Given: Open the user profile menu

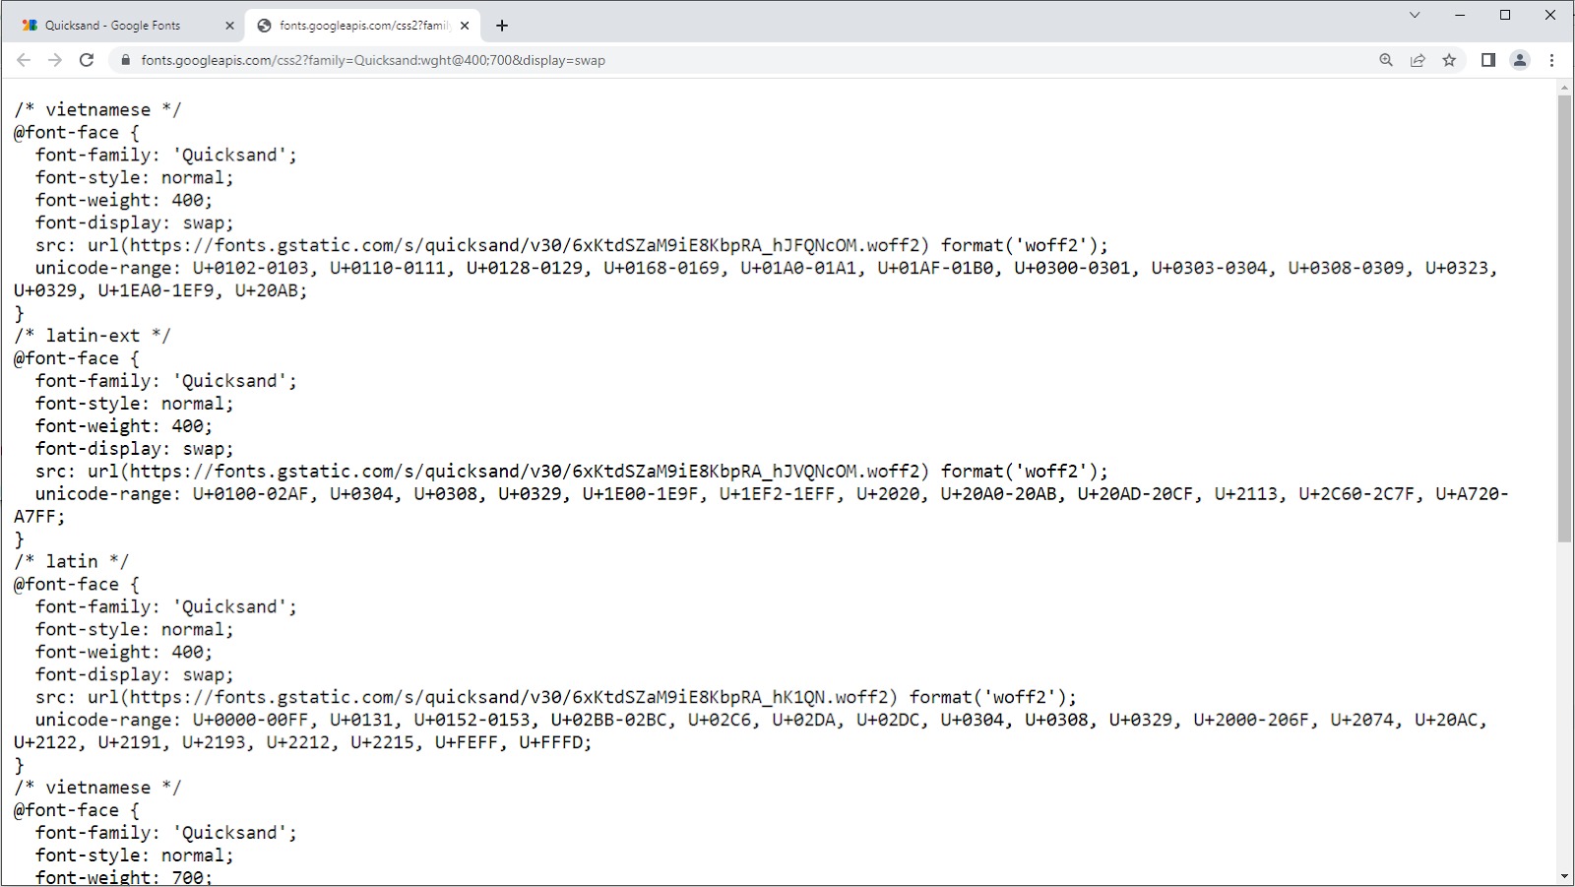Looking at the screenshot, I should 1520,60.
